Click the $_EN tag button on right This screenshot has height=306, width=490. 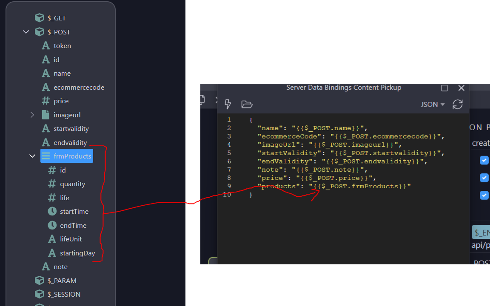point(481,232)
